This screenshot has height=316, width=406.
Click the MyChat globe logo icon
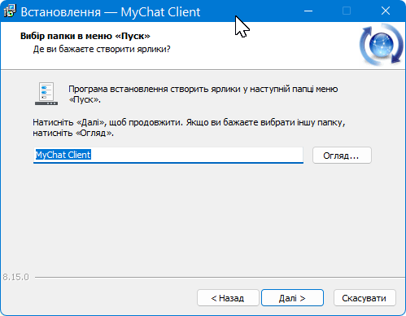pos(381,45)
